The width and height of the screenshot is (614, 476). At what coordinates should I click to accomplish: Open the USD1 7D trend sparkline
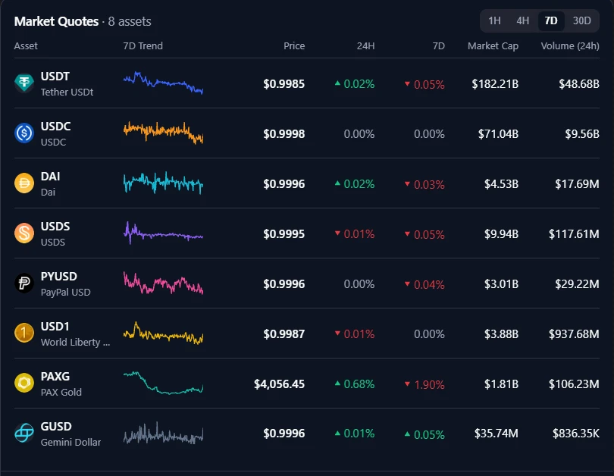click(163, 333)
